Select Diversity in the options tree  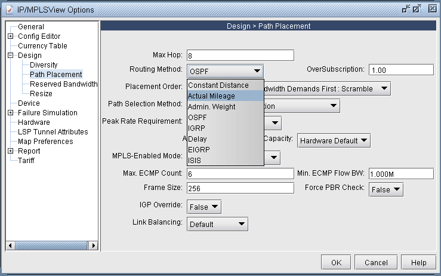point(44,65)
